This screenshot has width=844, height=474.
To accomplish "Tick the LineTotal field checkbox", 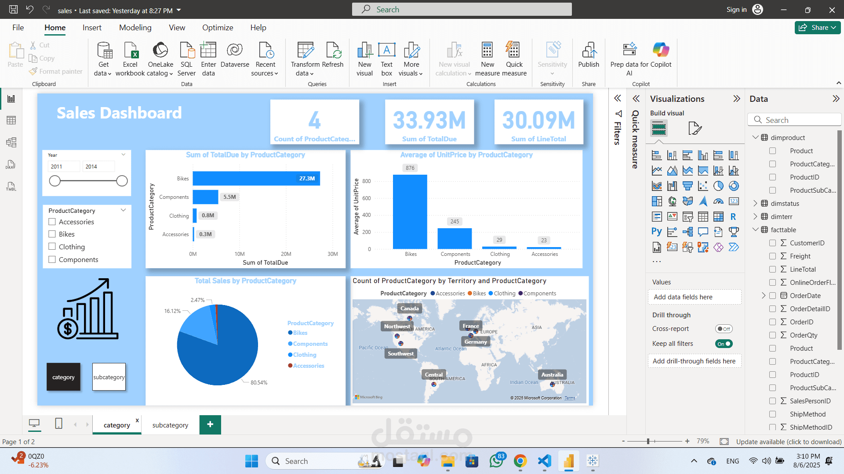I will pos(772,269).
